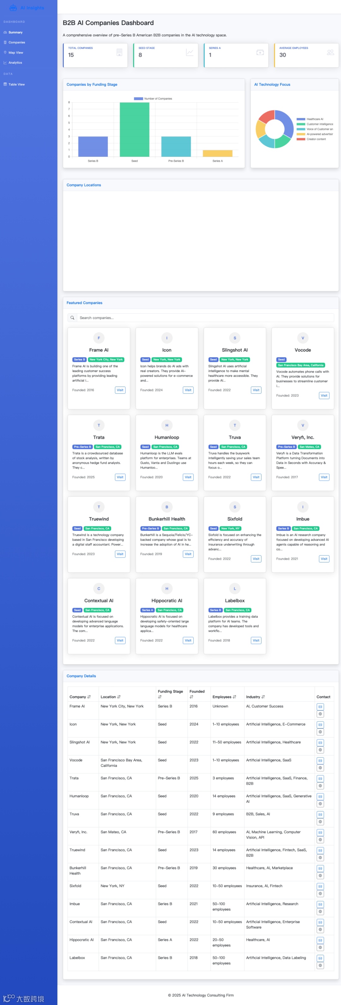Image resolution: width=341 pixels, height=1005 pixels.
Task: Click Visit on the Slingshot AI card
Action: (256, 390)
